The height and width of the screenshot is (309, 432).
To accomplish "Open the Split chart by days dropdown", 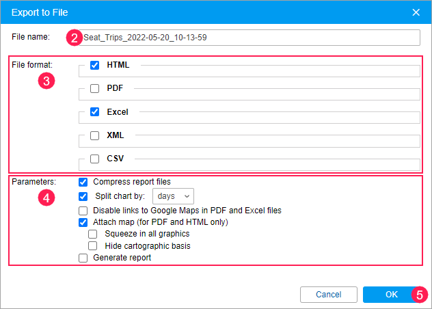I will click(173, 196).
